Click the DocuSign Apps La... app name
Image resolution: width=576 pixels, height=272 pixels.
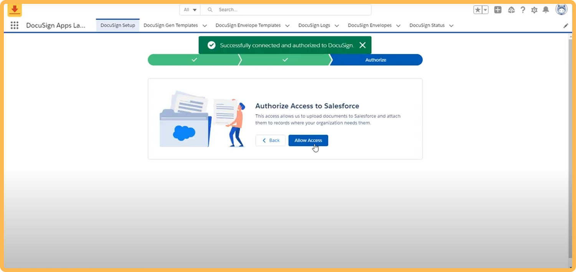56,25
